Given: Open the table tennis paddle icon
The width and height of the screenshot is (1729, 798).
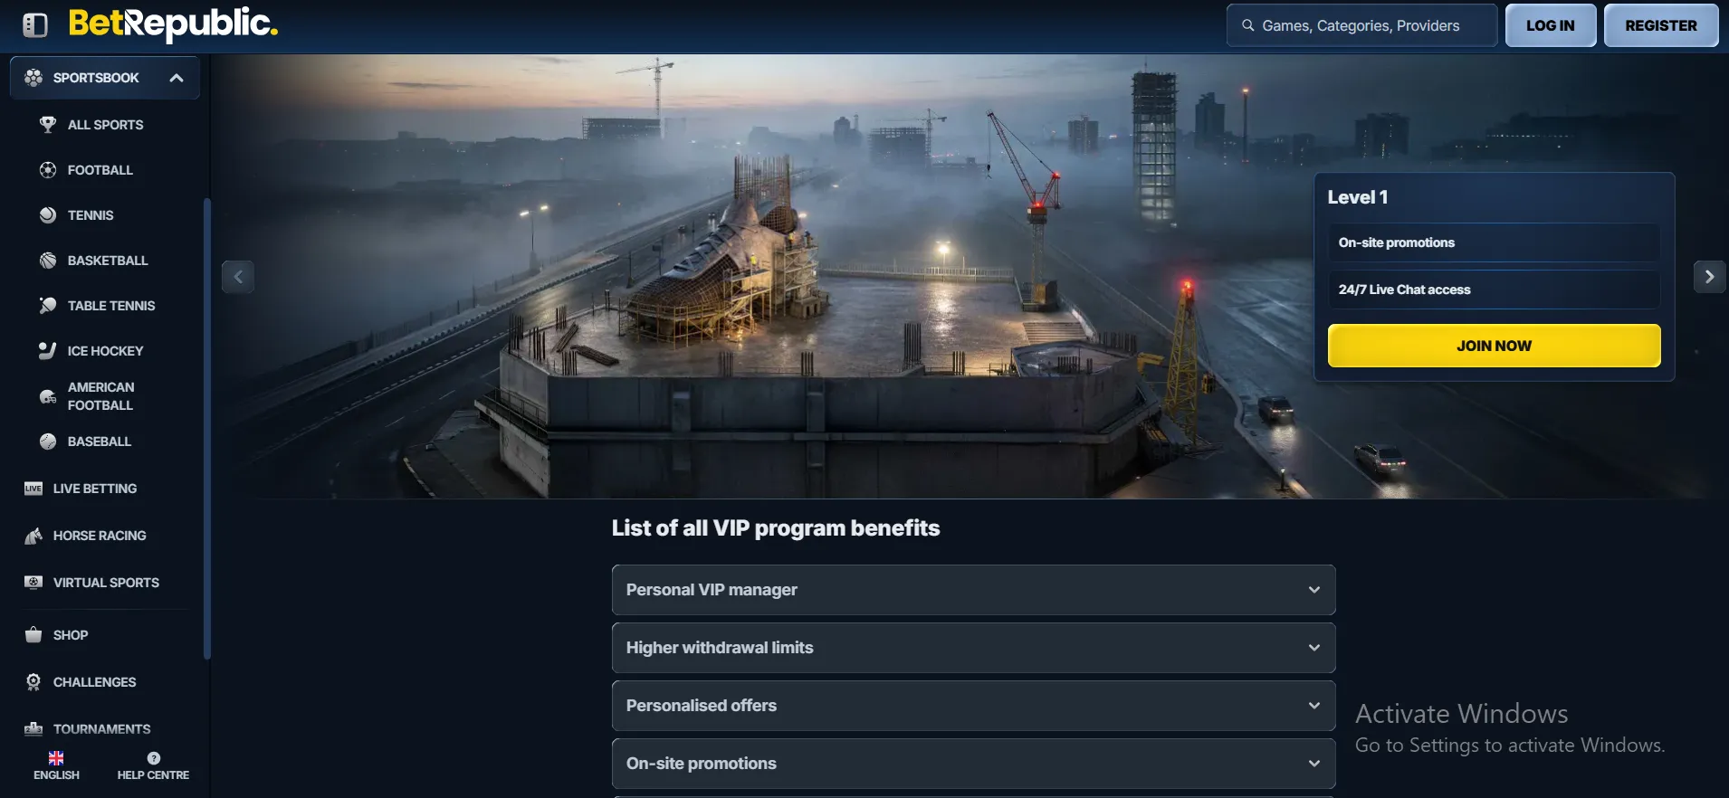Looking at the screenshot, I should 48,306.
